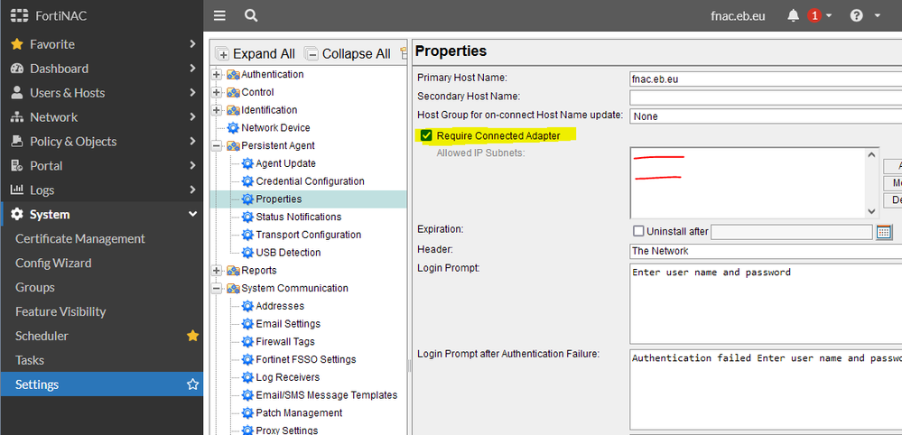Select Certificate Management in System menu
This screenshot has height=435, width=902.
click(79, 239)
